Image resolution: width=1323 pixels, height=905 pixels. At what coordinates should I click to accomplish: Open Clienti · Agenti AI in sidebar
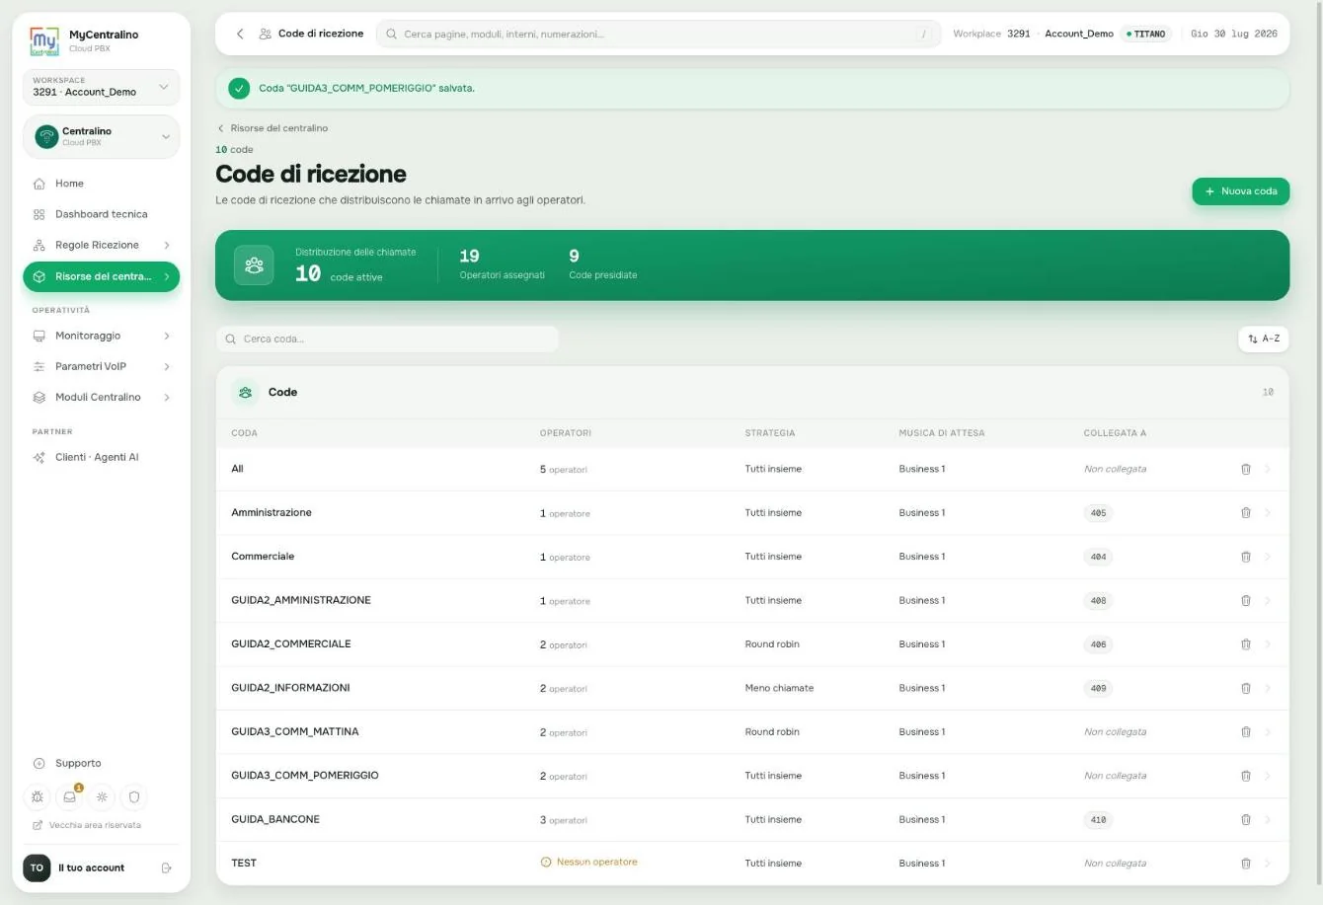click(101, 457)
